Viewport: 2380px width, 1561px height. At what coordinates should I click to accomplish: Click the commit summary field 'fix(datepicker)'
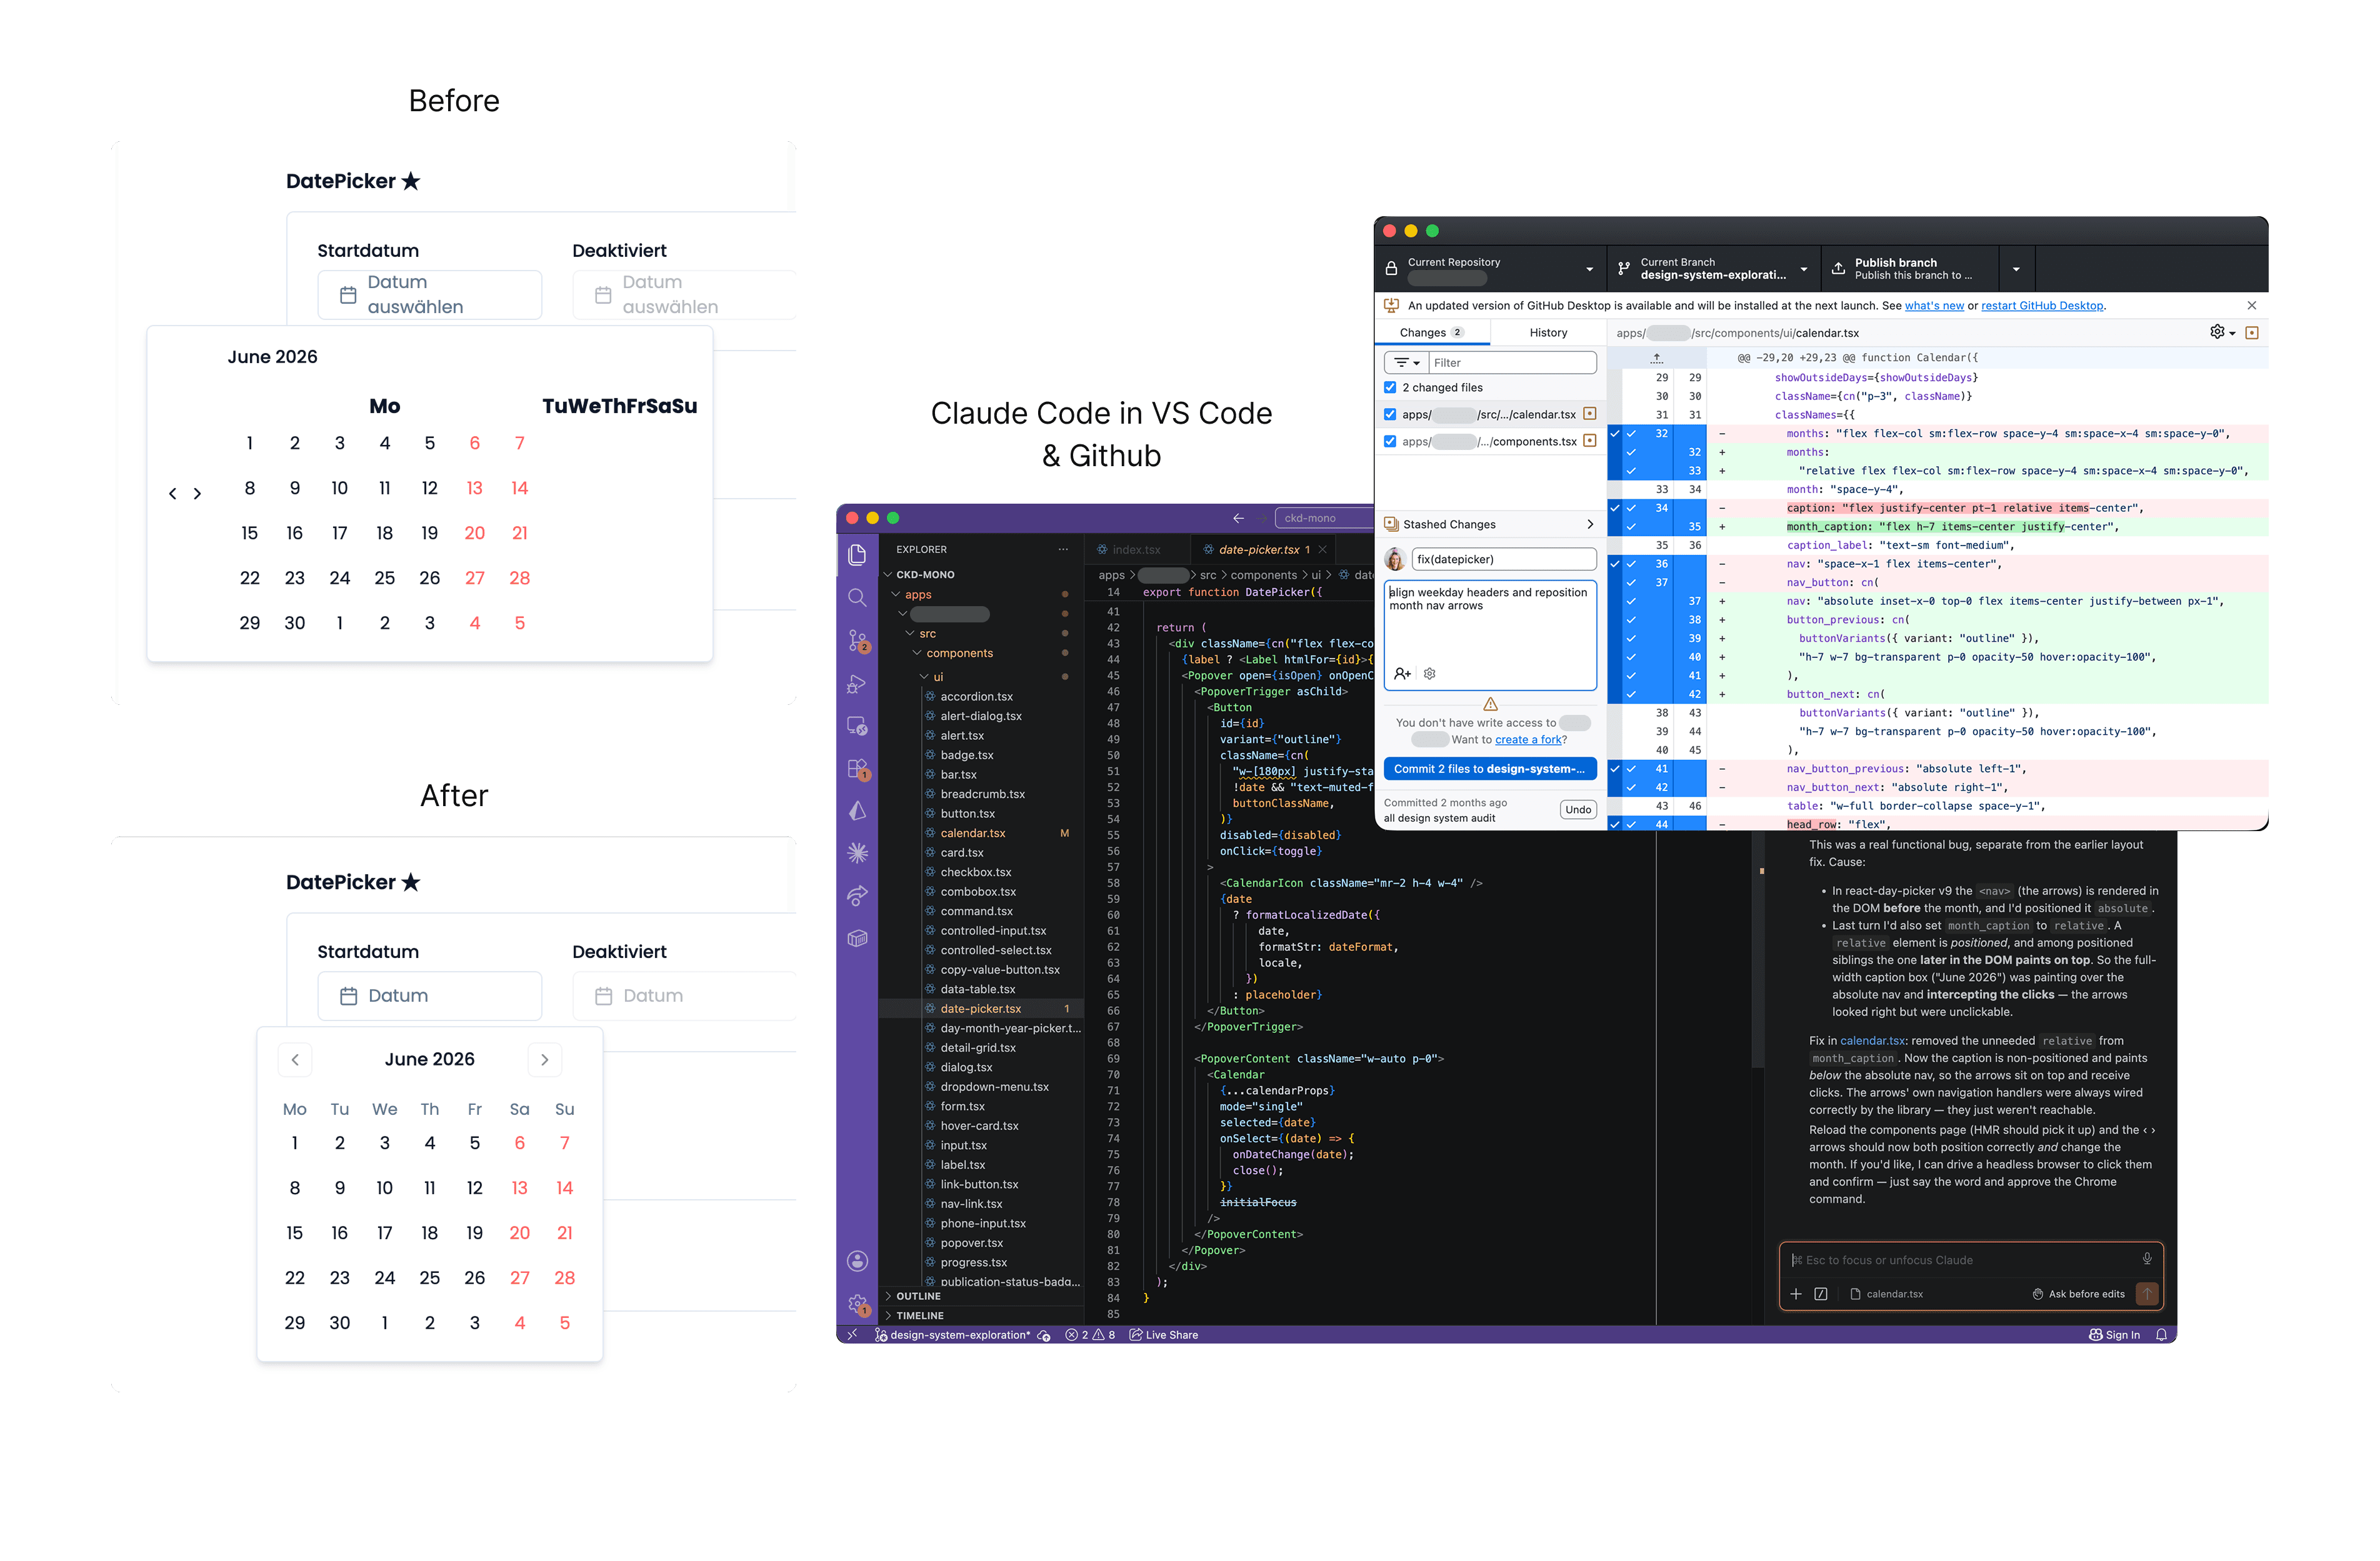[1503, 559]
